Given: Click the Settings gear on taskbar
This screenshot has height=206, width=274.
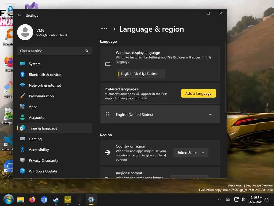Looking at the screenshot, I should (x=91, y=200).
